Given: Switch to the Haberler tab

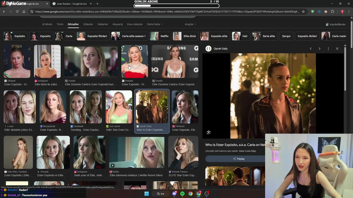Looking at the screenshot, I should coord(103,24).
